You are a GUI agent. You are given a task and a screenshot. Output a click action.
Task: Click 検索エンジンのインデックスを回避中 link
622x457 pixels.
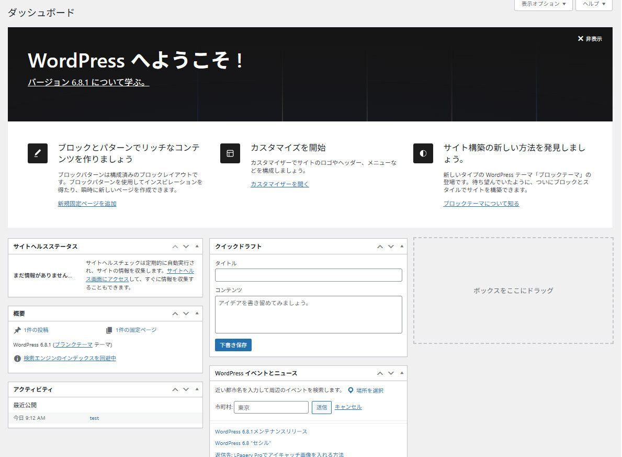[x=70, y=358]
